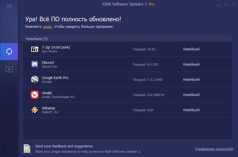Click the feedback notepad icon
This screenshot has width=238, height=157.
click(27, 148)
